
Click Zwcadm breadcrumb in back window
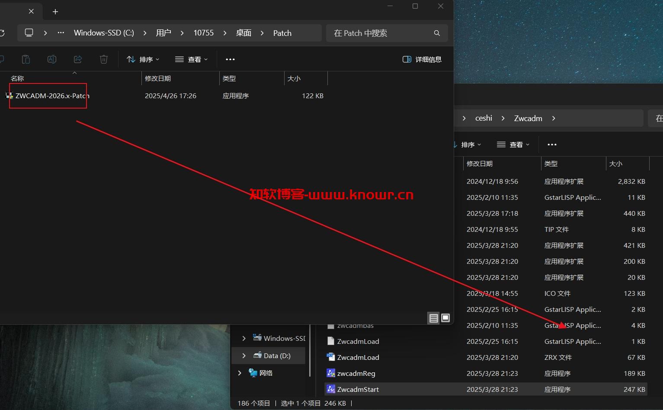point(528,118)
